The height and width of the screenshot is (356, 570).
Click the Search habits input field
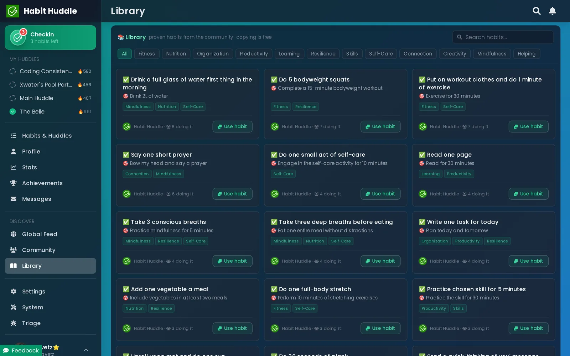tap(503, 37)
